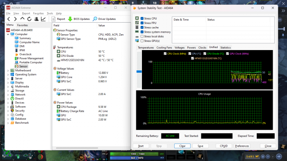Open BIOS Updates with green arrow
This screenshot has height=161, width=287.
click(79, 19)
